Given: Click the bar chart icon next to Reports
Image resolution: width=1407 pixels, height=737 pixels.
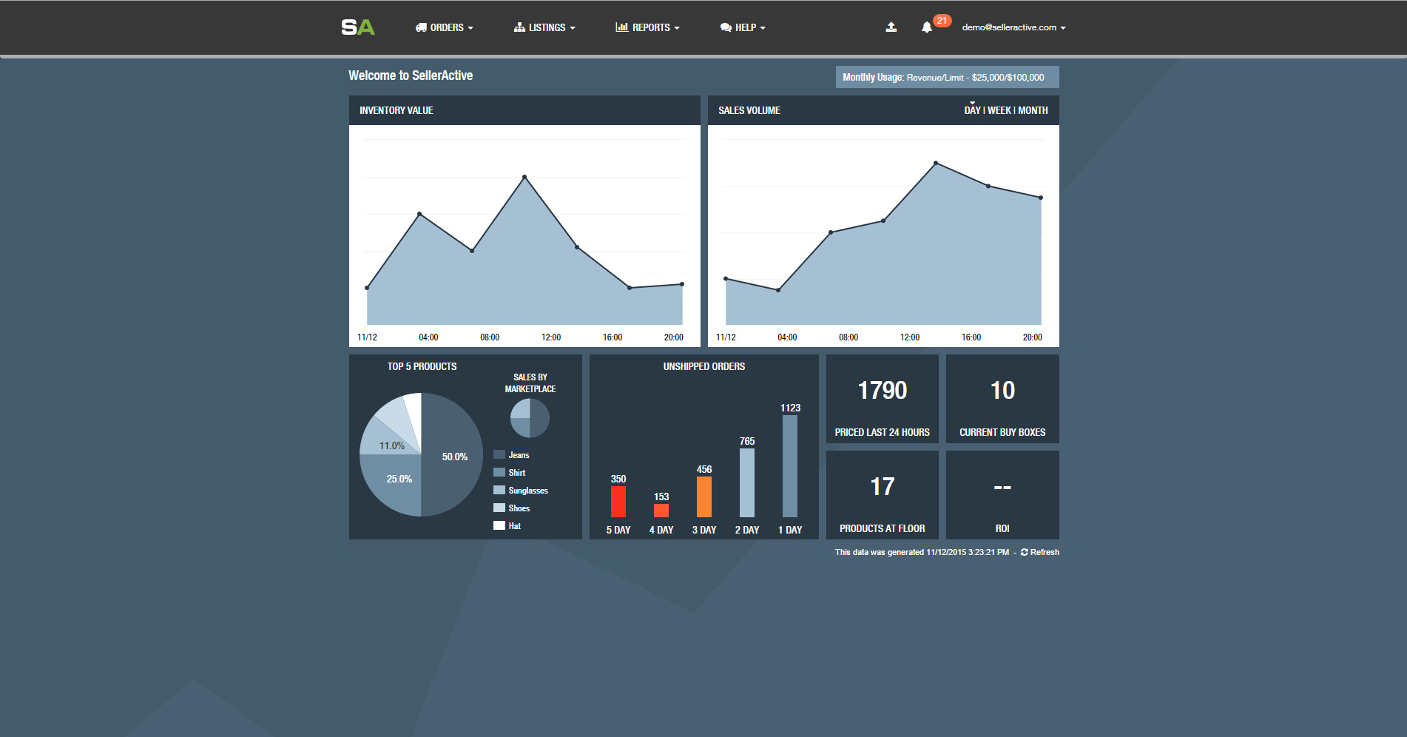Looking at the screenshot, I should [621, 27].
